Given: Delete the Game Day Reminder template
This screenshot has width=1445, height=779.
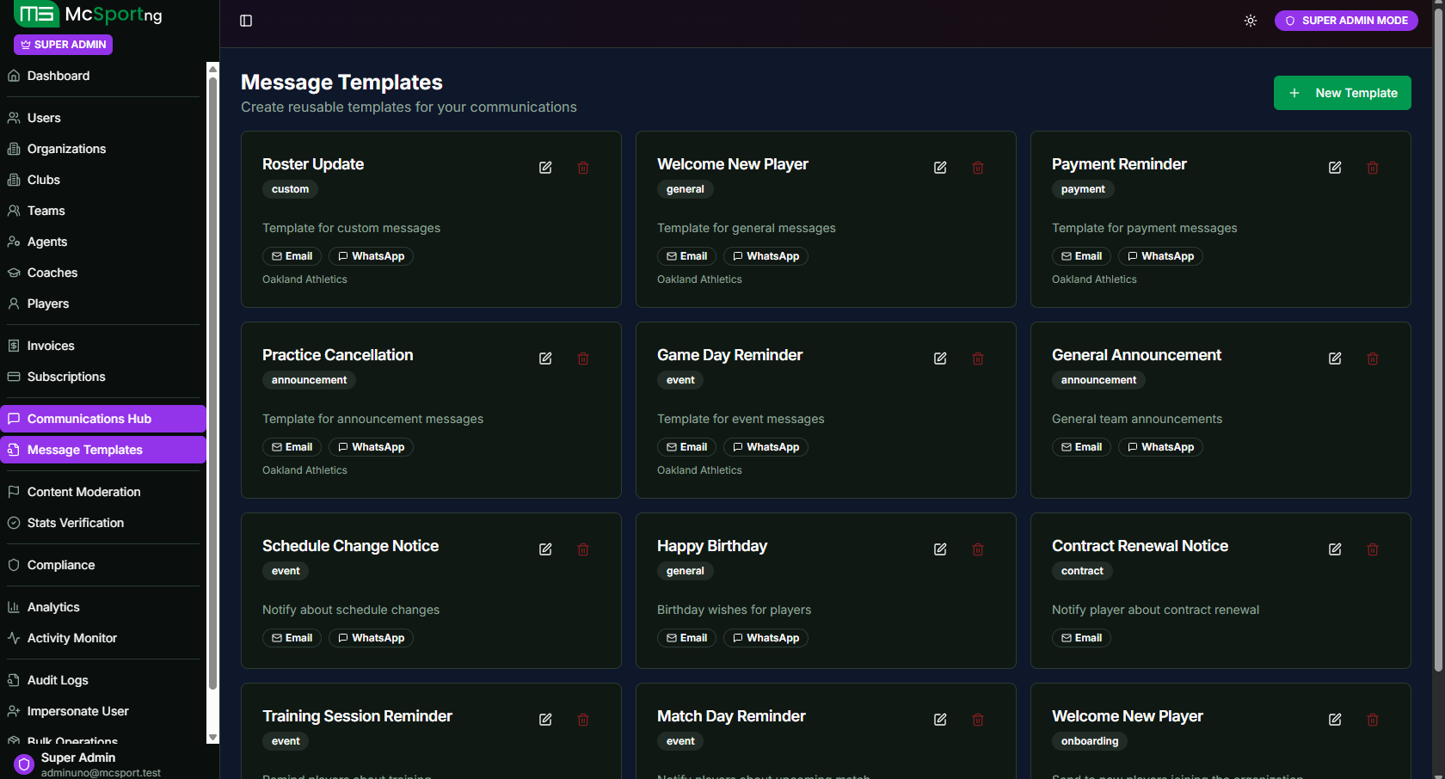Looking at the screenshot, I should 978,358.
